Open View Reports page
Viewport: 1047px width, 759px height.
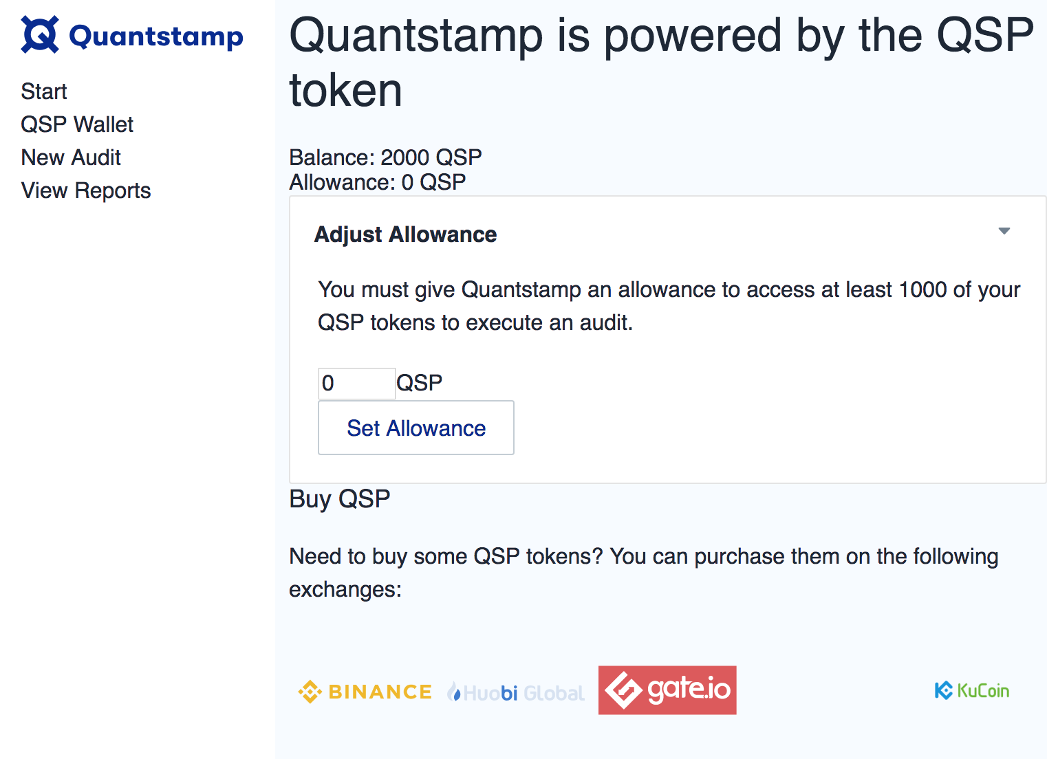click(x=86, y=190)
